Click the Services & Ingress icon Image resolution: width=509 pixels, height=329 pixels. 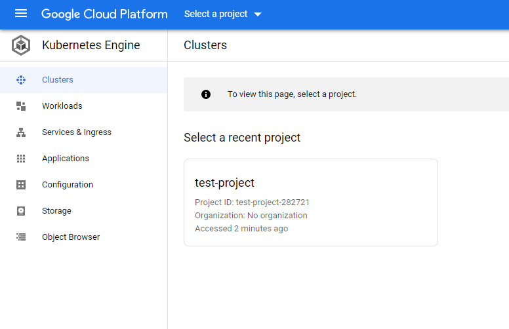pos(21,132)
